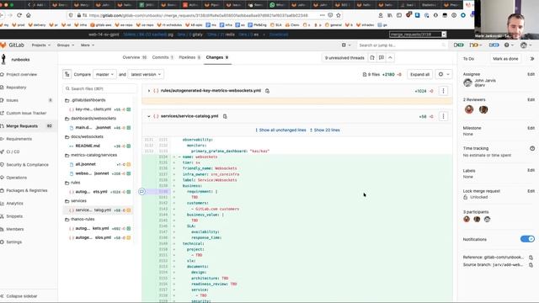Collapse the thanos-rules folder in file tree
The width and height of the screenshot is (539, 303).
83,219
